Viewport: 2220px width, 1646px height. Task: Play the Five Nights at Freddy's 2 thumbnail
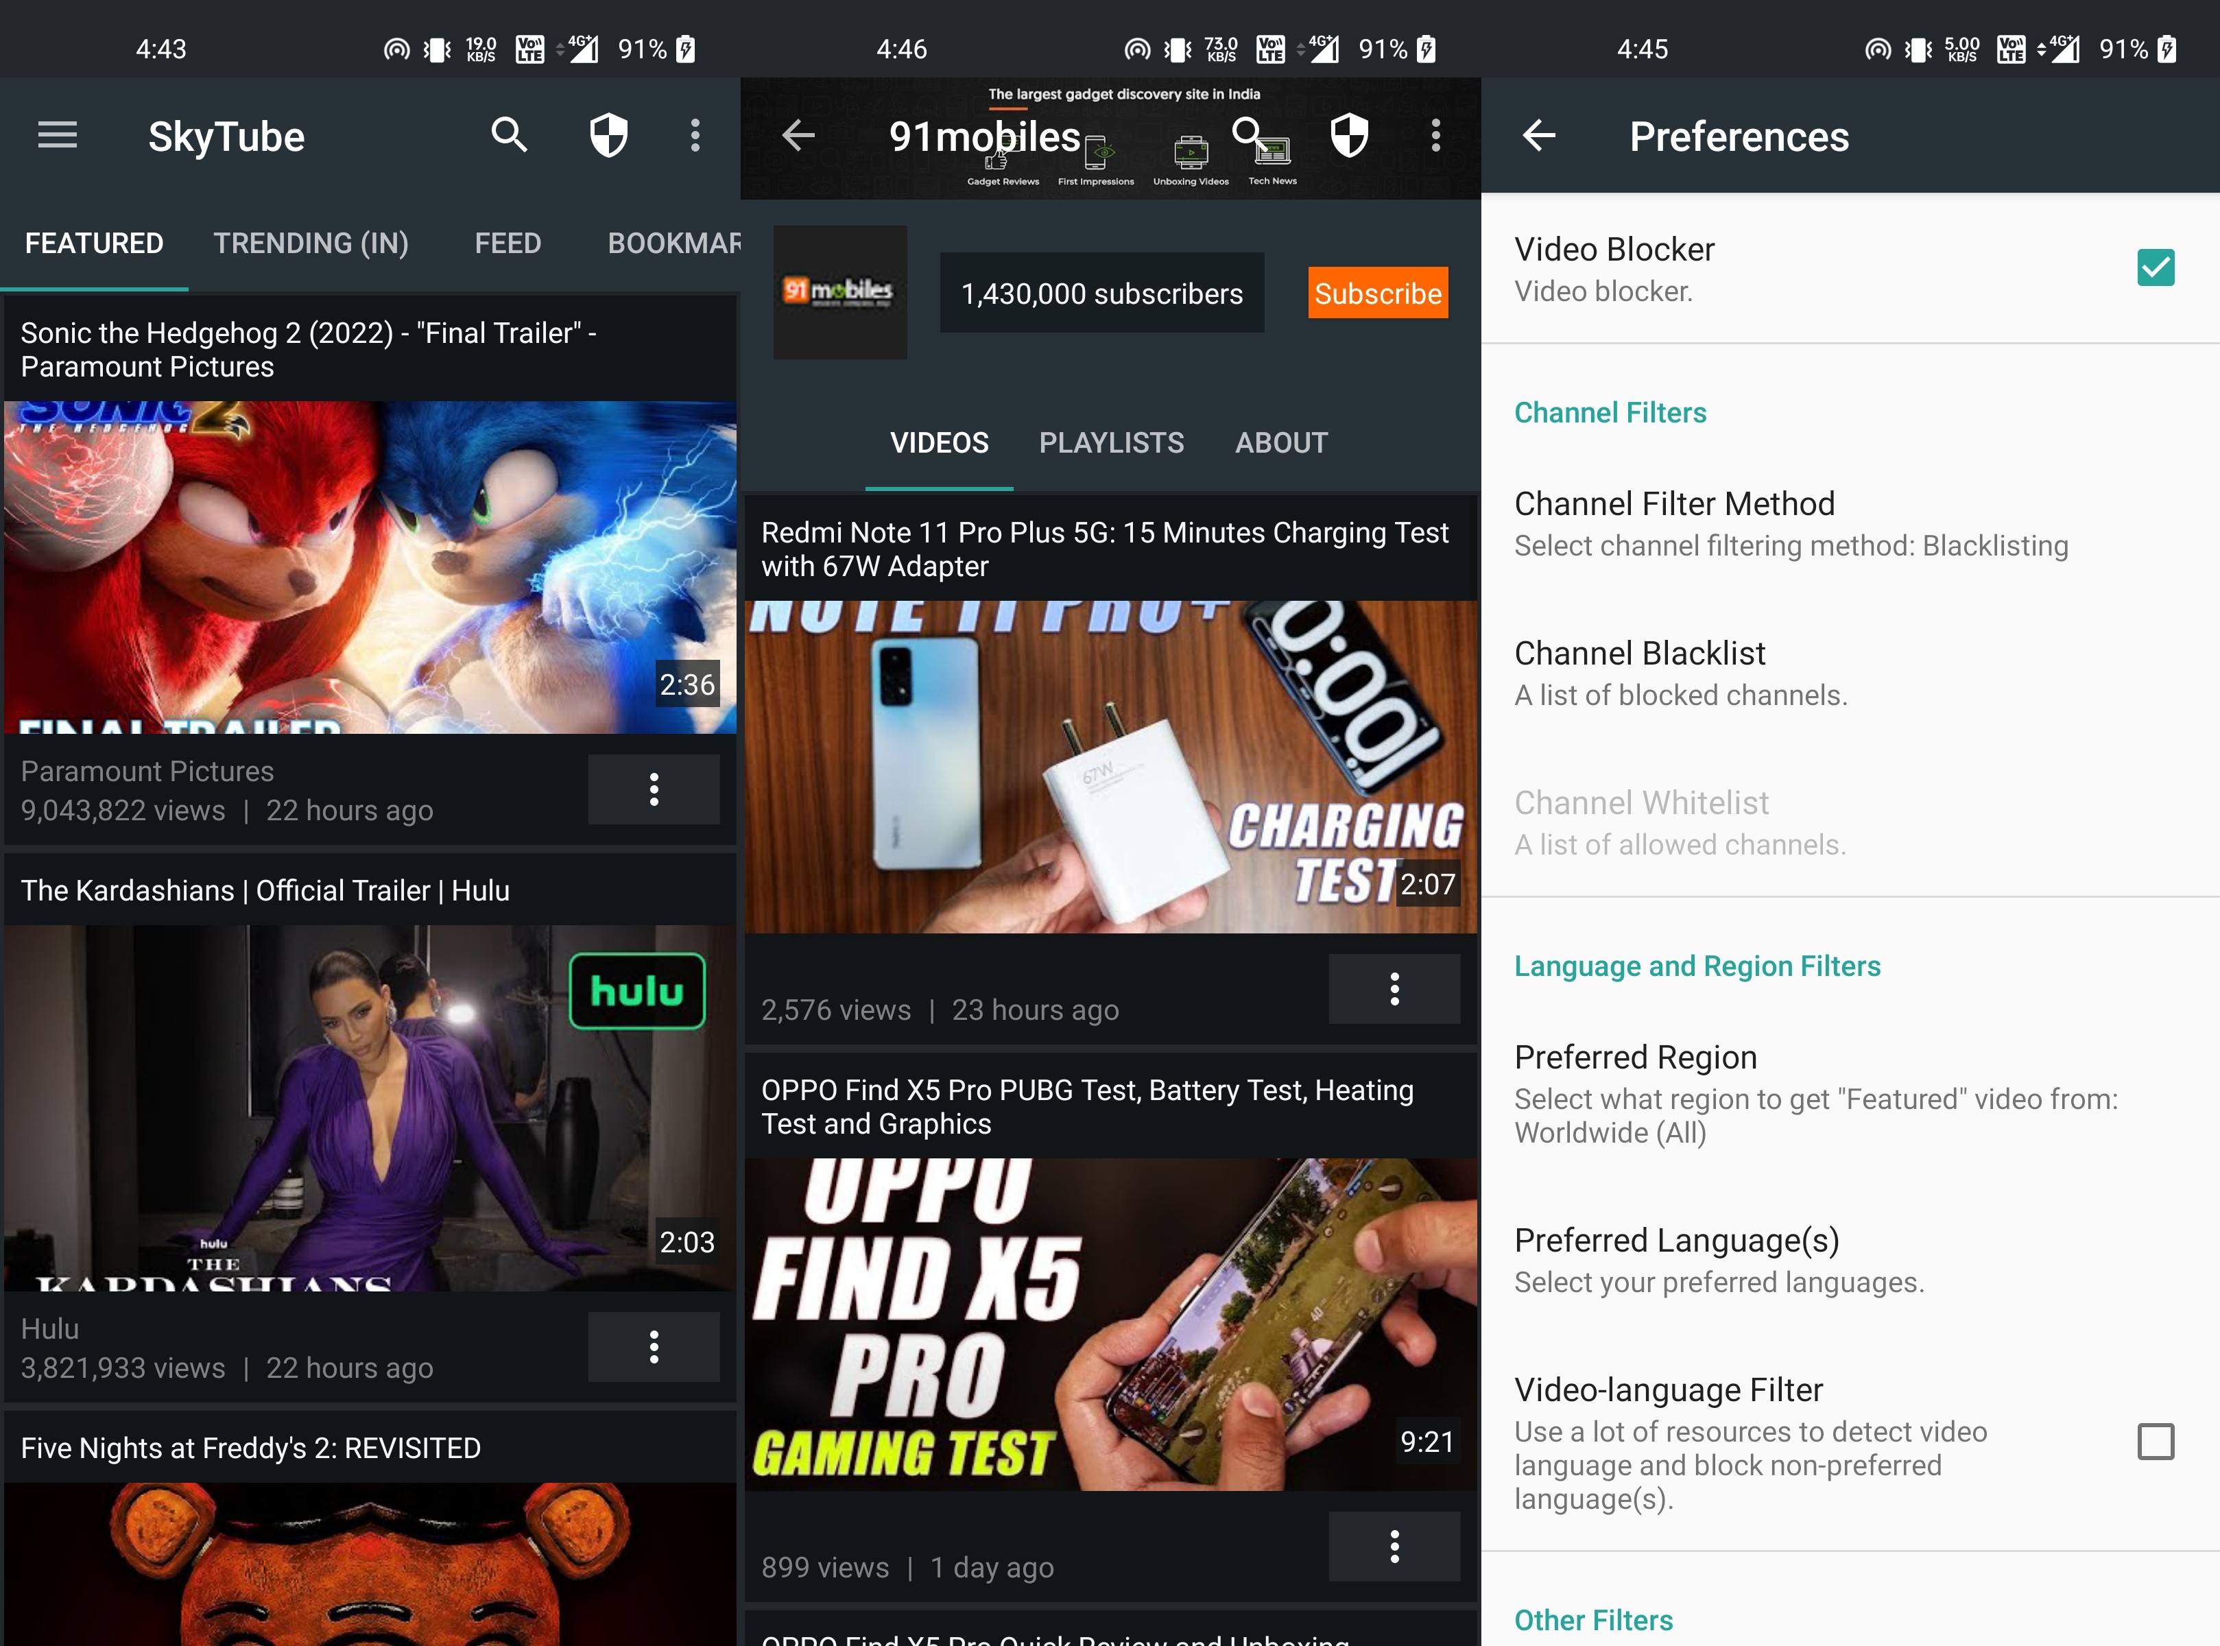click(370, 1564)
